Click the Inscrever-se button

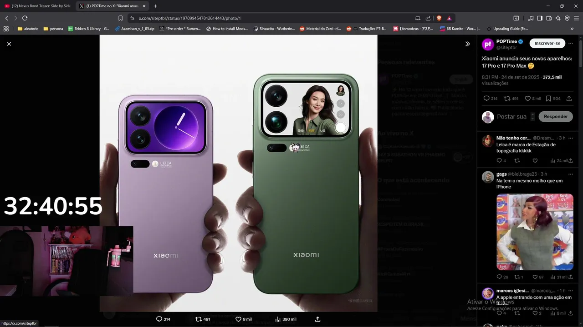(x=547, y=43)
